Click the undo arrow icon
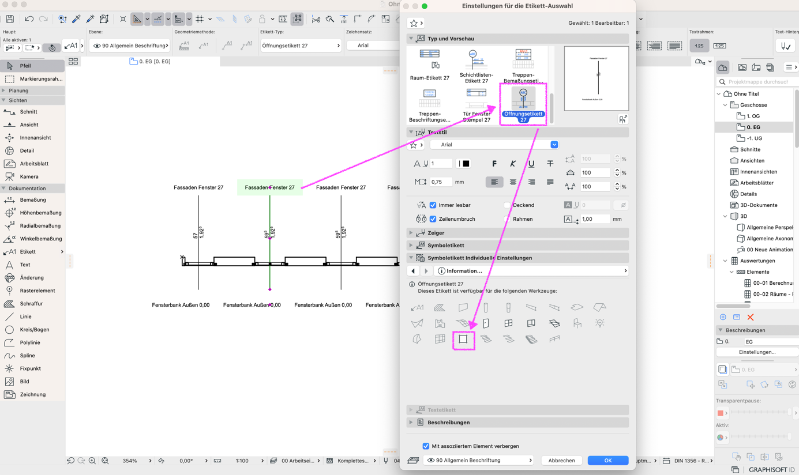Viewport: 799px width, 475px height. [x=29, y=19]
